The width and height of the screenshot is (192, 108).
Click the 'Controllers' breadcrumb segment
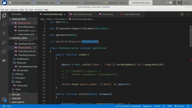60,19
